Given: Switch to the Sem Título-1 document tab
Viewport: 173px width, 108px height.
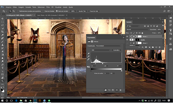Looking at the screenshot, I should tap(51, 15).
